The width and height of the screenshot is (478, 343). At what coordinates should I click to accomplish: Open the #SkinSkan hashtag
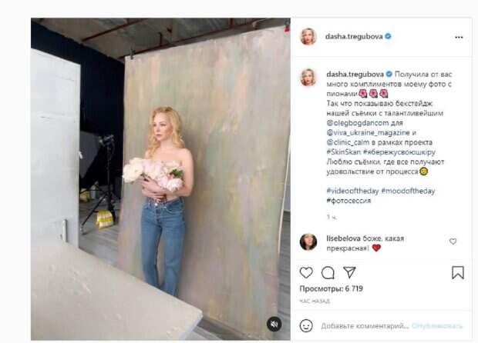[x=344, y=152]
